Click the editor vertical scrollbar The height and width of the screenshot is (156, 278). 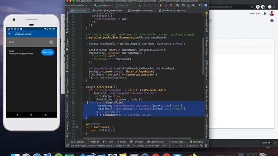pyautogui.click(x=203, y=56)
